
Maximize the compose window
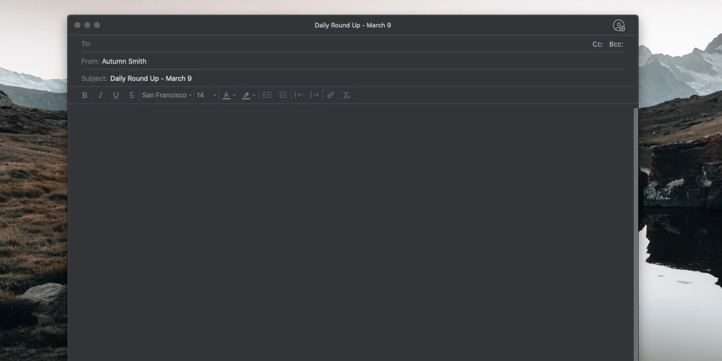click(97, 25)
